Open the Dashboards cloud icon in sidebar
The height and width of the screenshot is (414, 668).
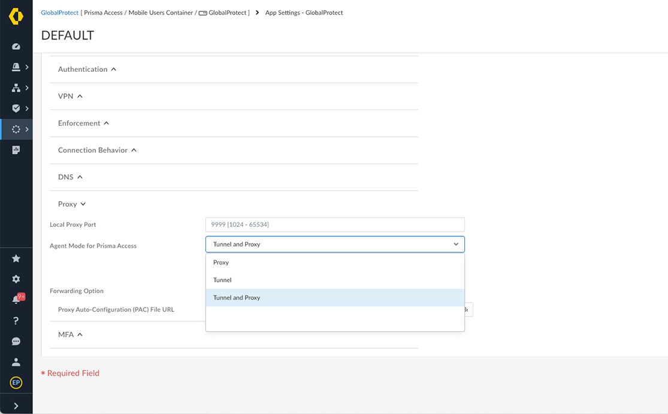coord(16,45)
